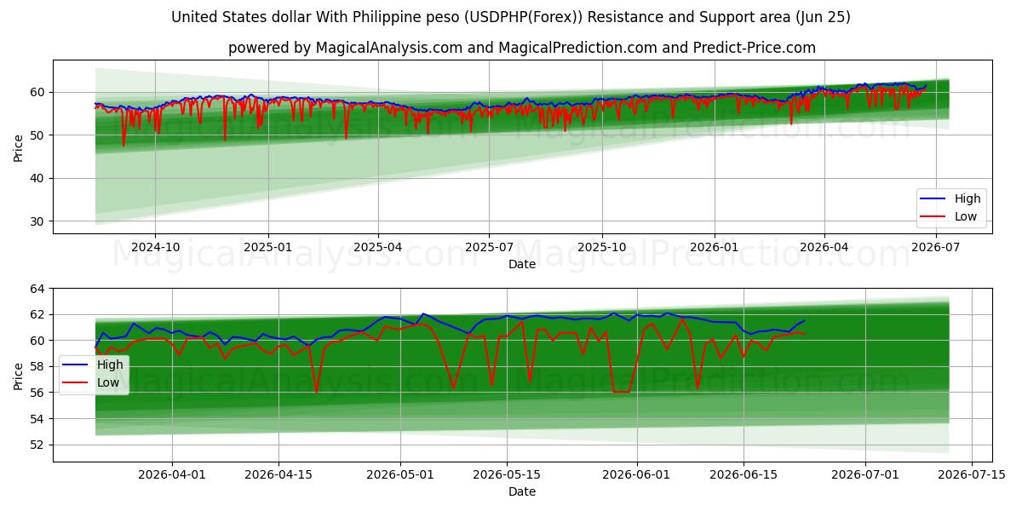Click the 2024-10 tick label
Viewport: 1022px width, 511px height.
tap(155, 247)
